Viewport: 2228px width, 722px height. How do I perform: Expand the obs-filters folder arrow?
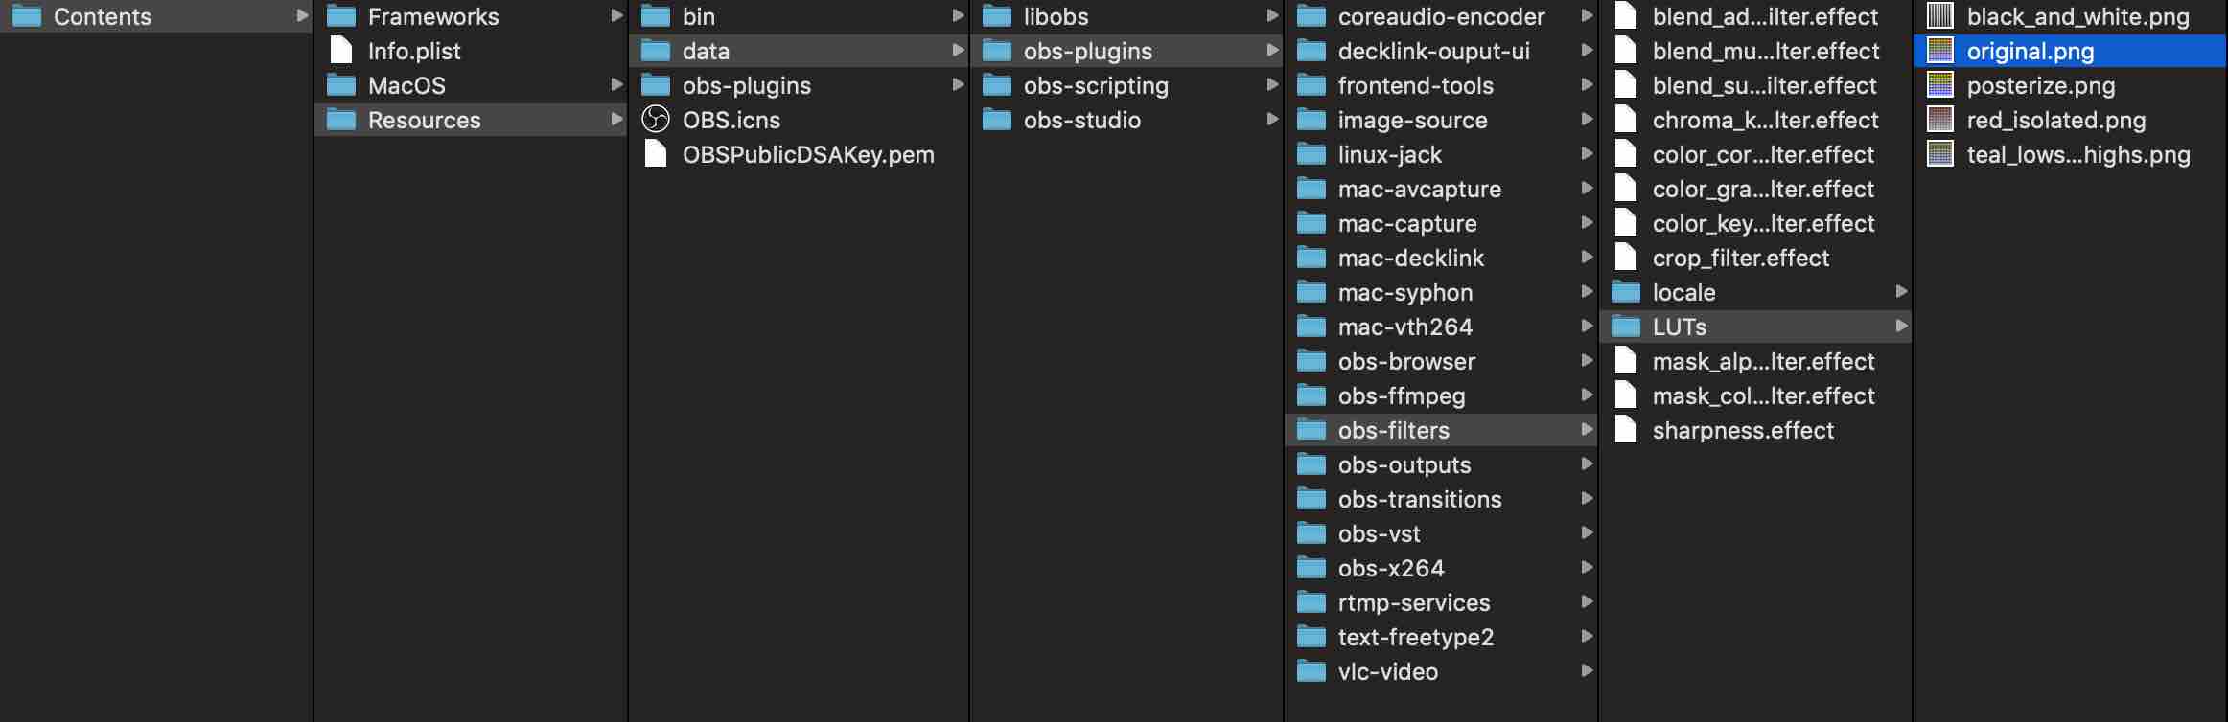tap(1587, 430)
